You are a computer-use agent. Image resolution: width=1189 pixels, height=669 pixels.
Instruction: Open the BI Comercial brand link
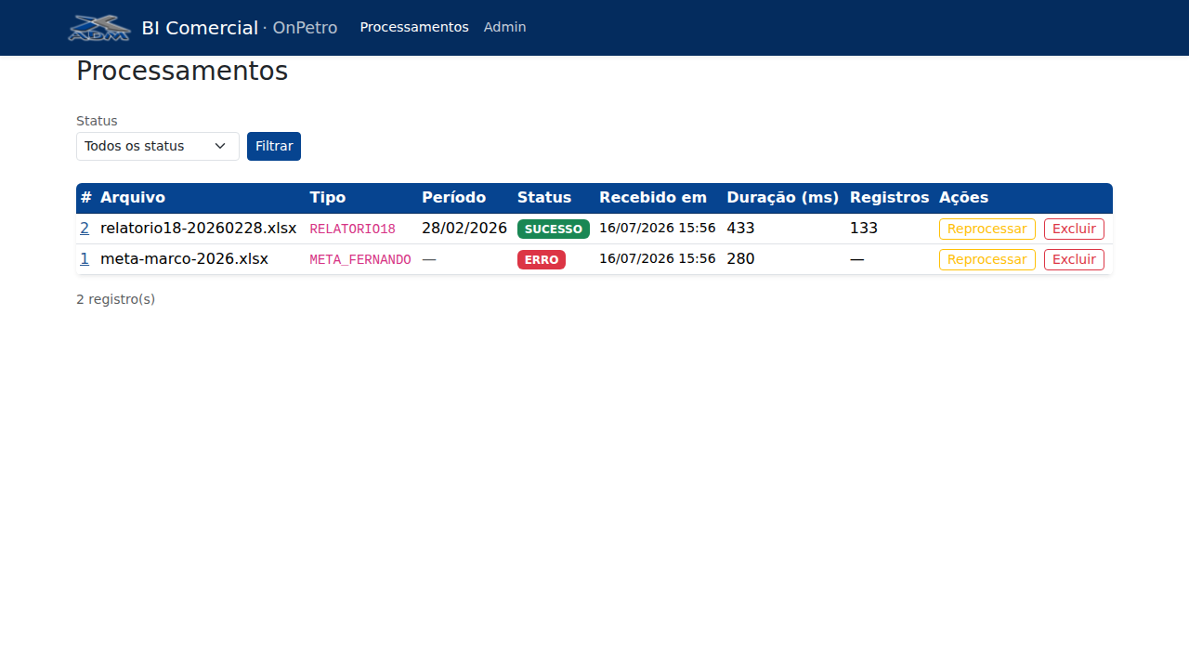tap(200, 28)
